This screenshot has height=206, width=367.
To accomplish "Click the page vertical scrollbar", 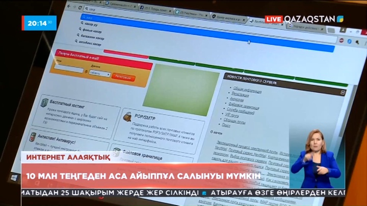I will 349,110.
